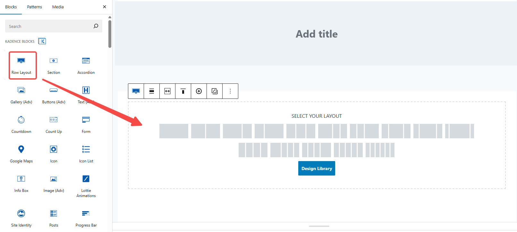Viewport: 517px width, 232px height.
Task: Open the vertical alignment dropdown
Action: (x=183, y=91)
